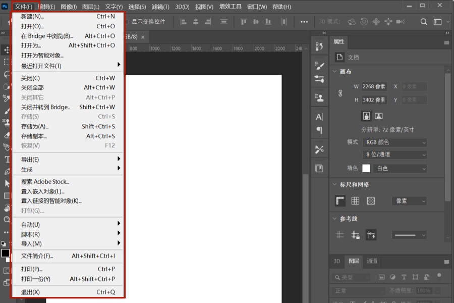
Task: Select the Move tool
Action: click(x=7, y=50)
